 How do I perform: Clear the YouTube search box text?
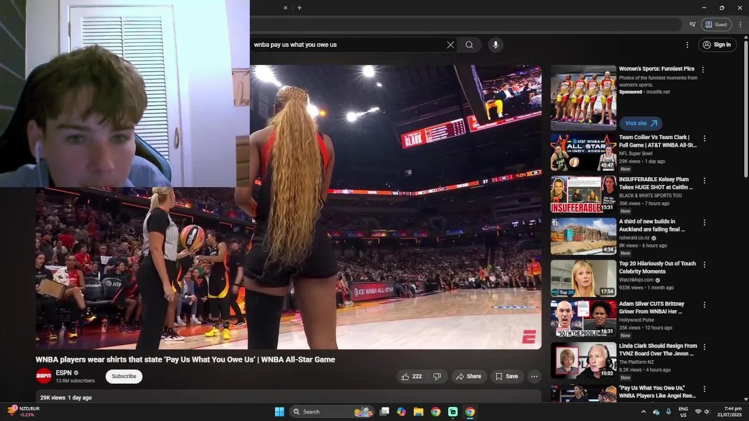(451, 44)
